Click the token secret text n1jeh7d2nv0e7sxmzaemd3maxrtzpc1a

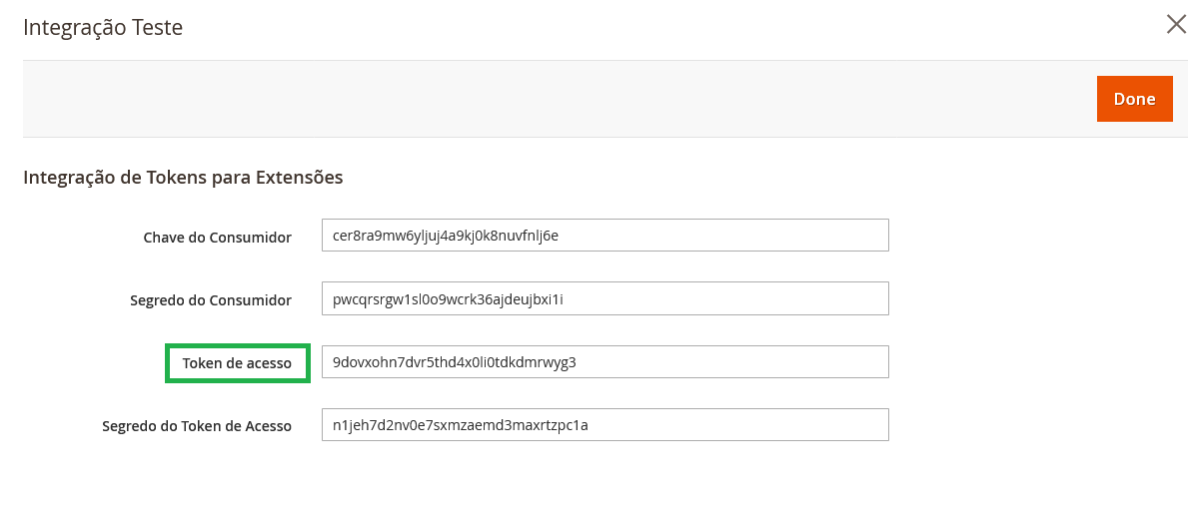[x=461, y=425]
